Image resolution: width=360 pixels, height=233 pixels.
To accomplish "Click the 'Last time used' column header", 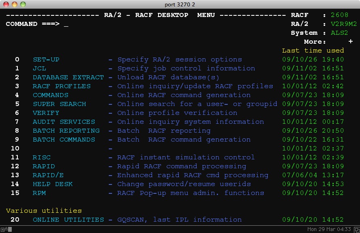I will [x=313, y=51].
